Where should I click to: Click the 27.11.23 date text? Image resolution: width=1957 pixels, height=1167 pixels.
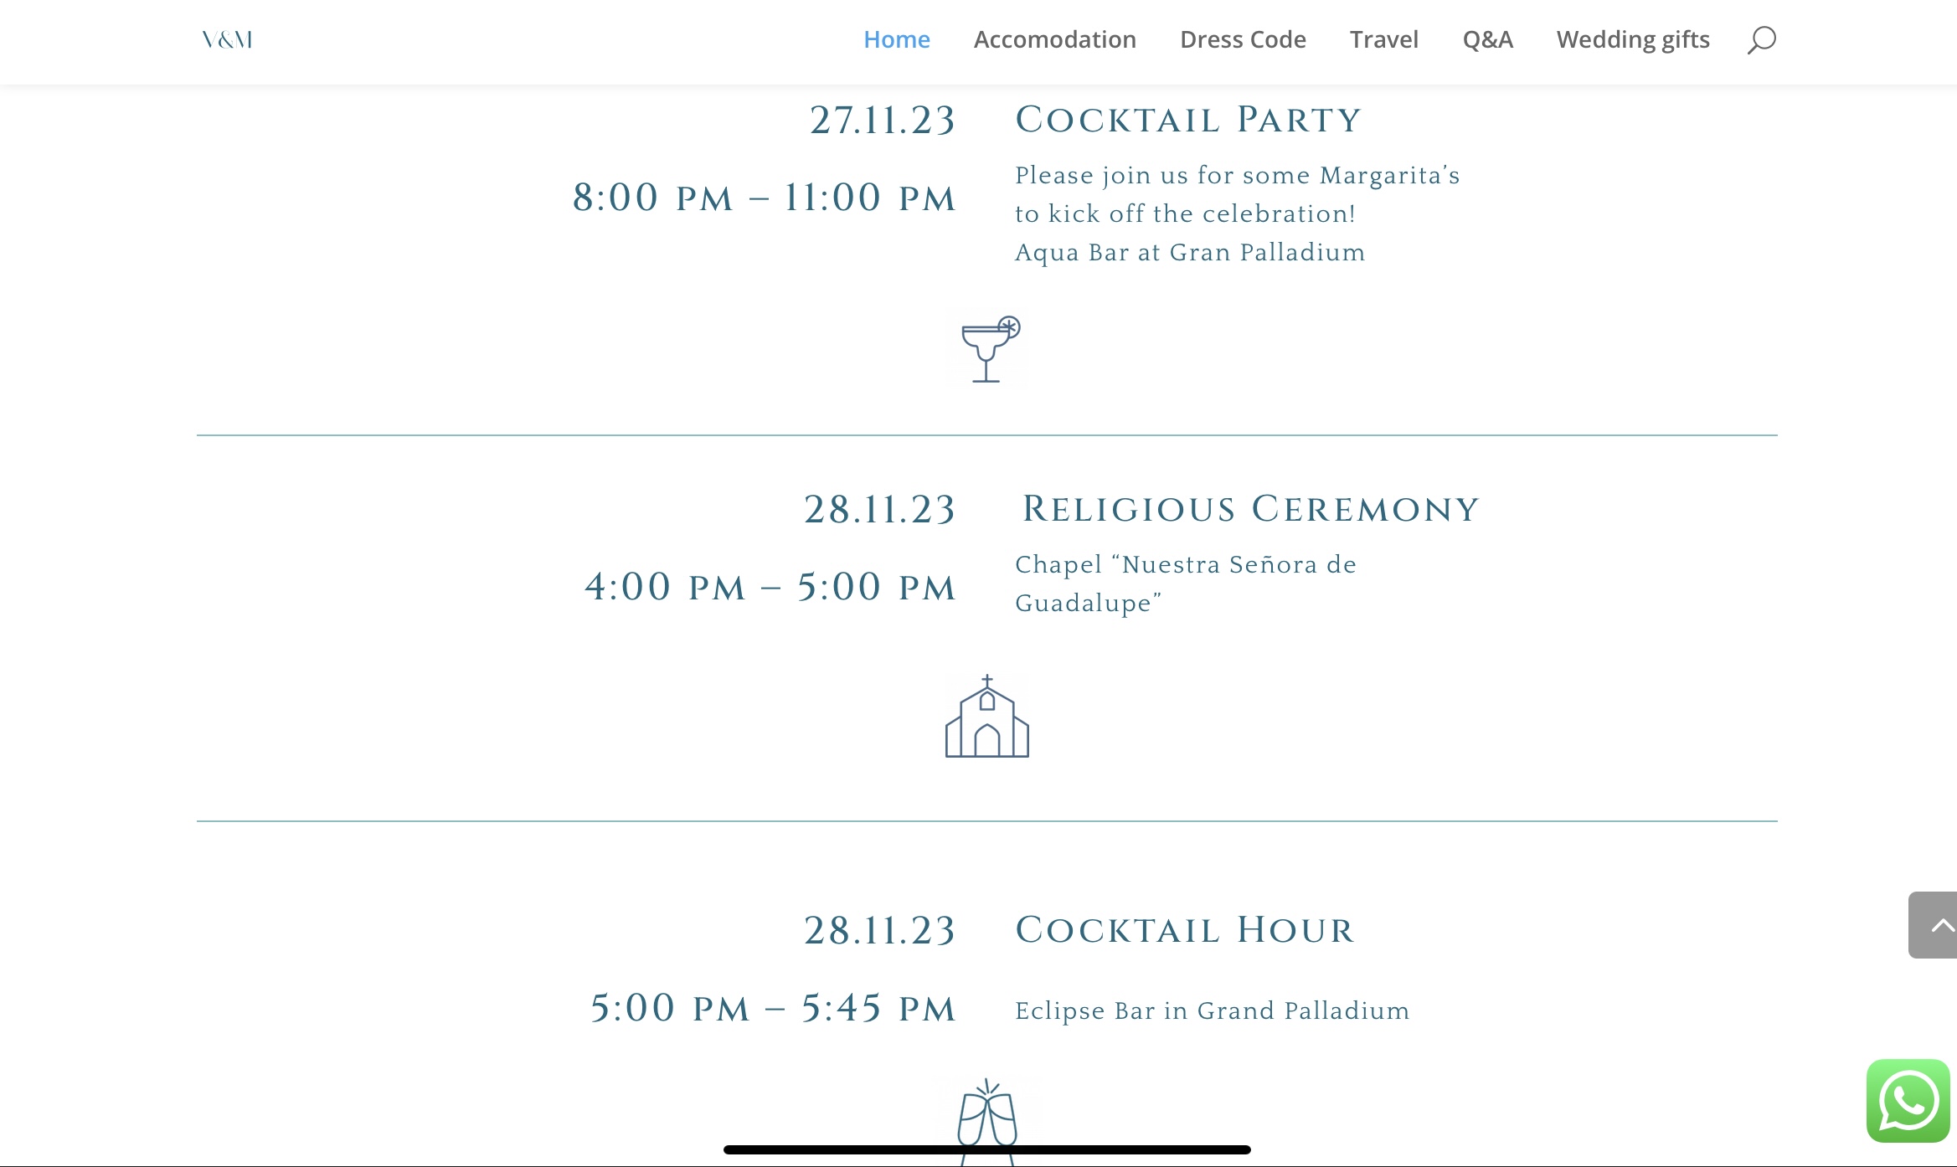click(882, 120)
